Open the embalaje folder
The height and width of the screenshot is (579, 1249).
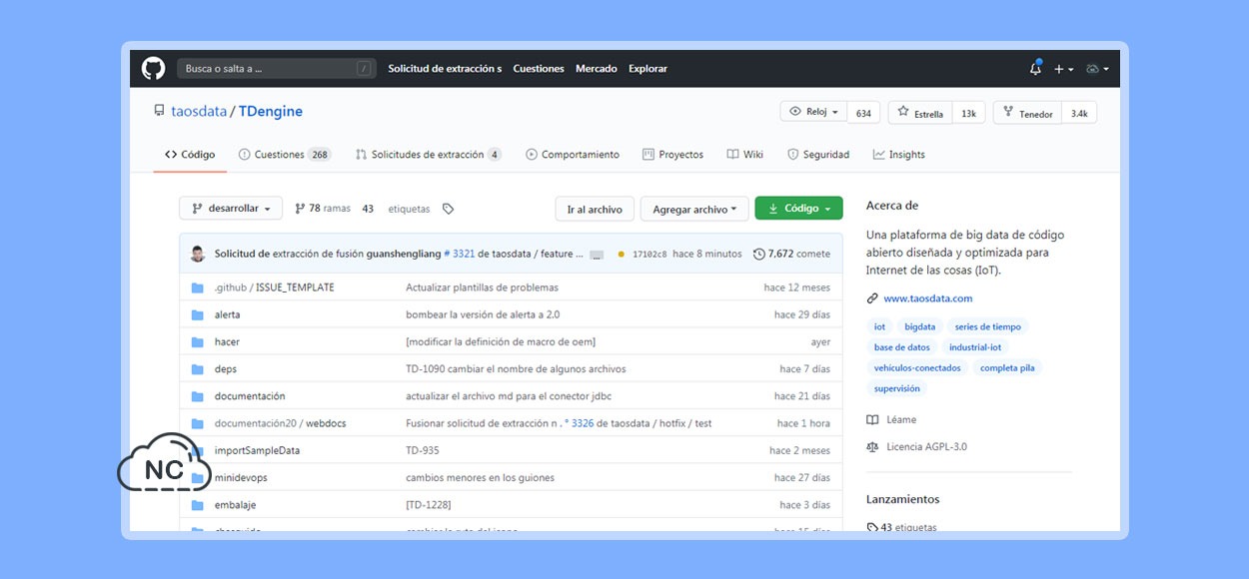(x=235, y=505)
